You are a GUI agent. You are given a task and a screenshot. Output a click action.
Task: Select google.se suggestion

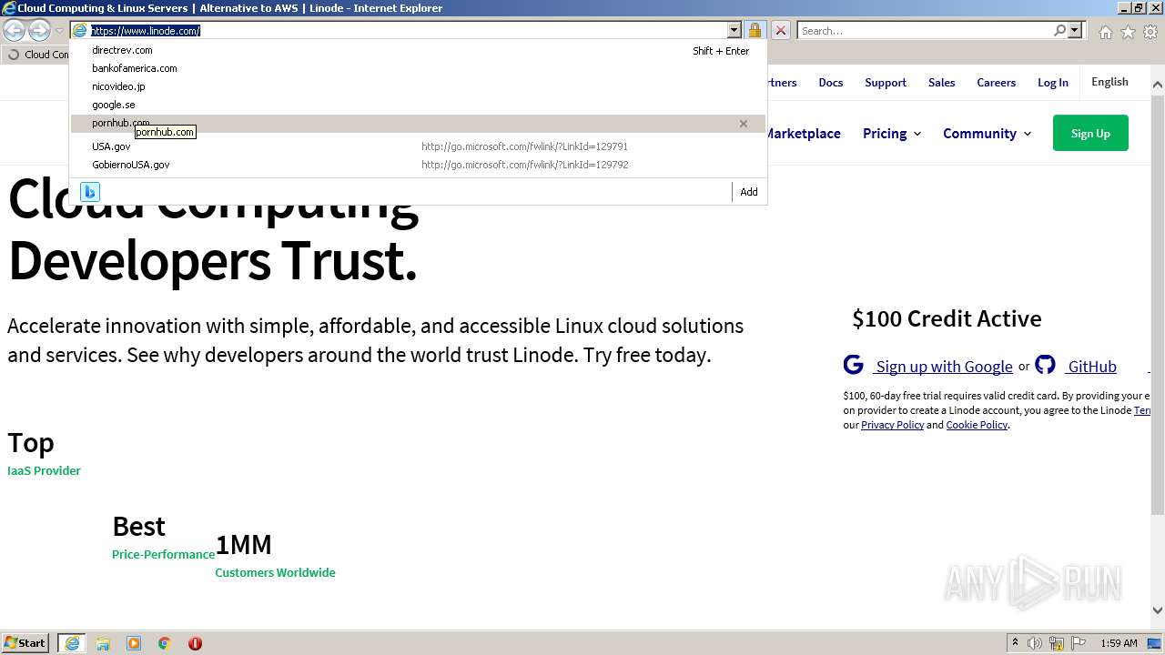(419, 106)
